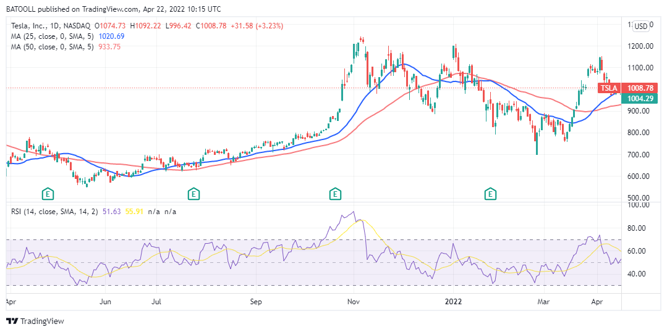Click the green 1004.29 price label
The width and height of the screenshot is (667, 332).
point(639,99)
